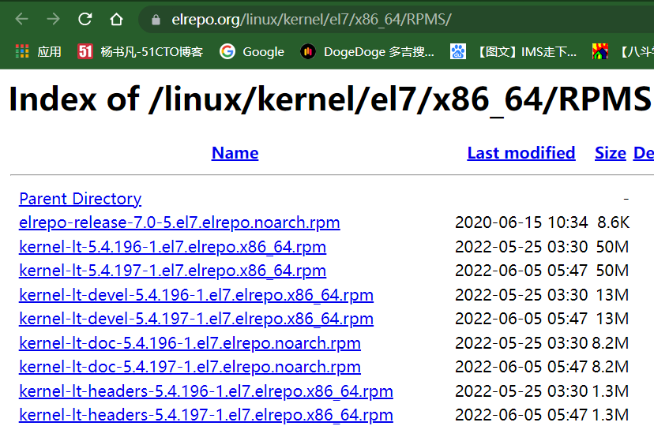Open the Apps grid bookmark icon
Viewport: 654px width, 426px height.
point(22,51)
